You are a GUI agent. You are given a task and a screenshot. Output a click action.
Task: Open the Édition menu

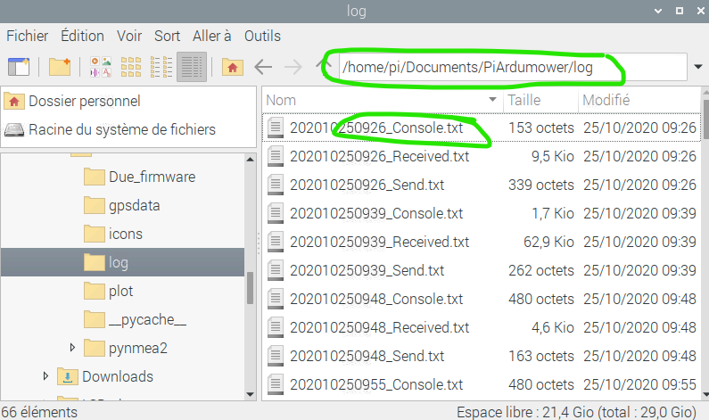tap(82, 36)
